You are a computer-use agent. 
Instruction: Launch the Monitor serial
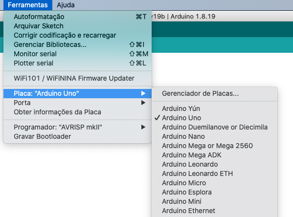pyautogui.click(x=77, y=54)
